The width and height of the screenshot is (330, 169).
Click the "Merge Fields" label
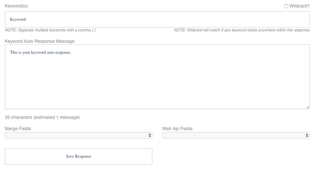click(18, 128)
